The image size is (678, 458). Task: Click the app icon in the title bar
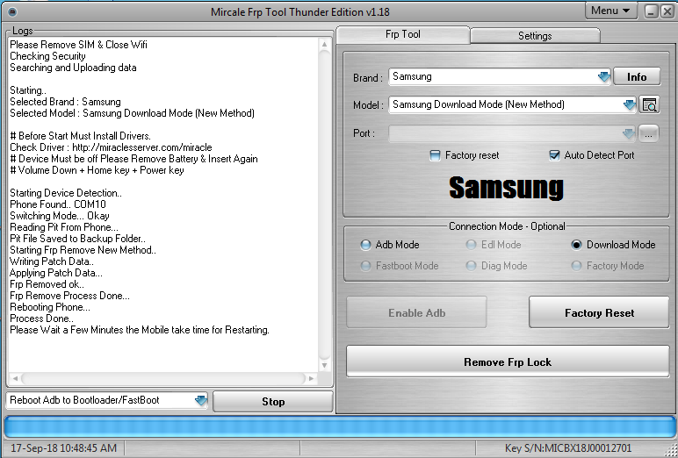pyautogui.click(x=12, y=11)
